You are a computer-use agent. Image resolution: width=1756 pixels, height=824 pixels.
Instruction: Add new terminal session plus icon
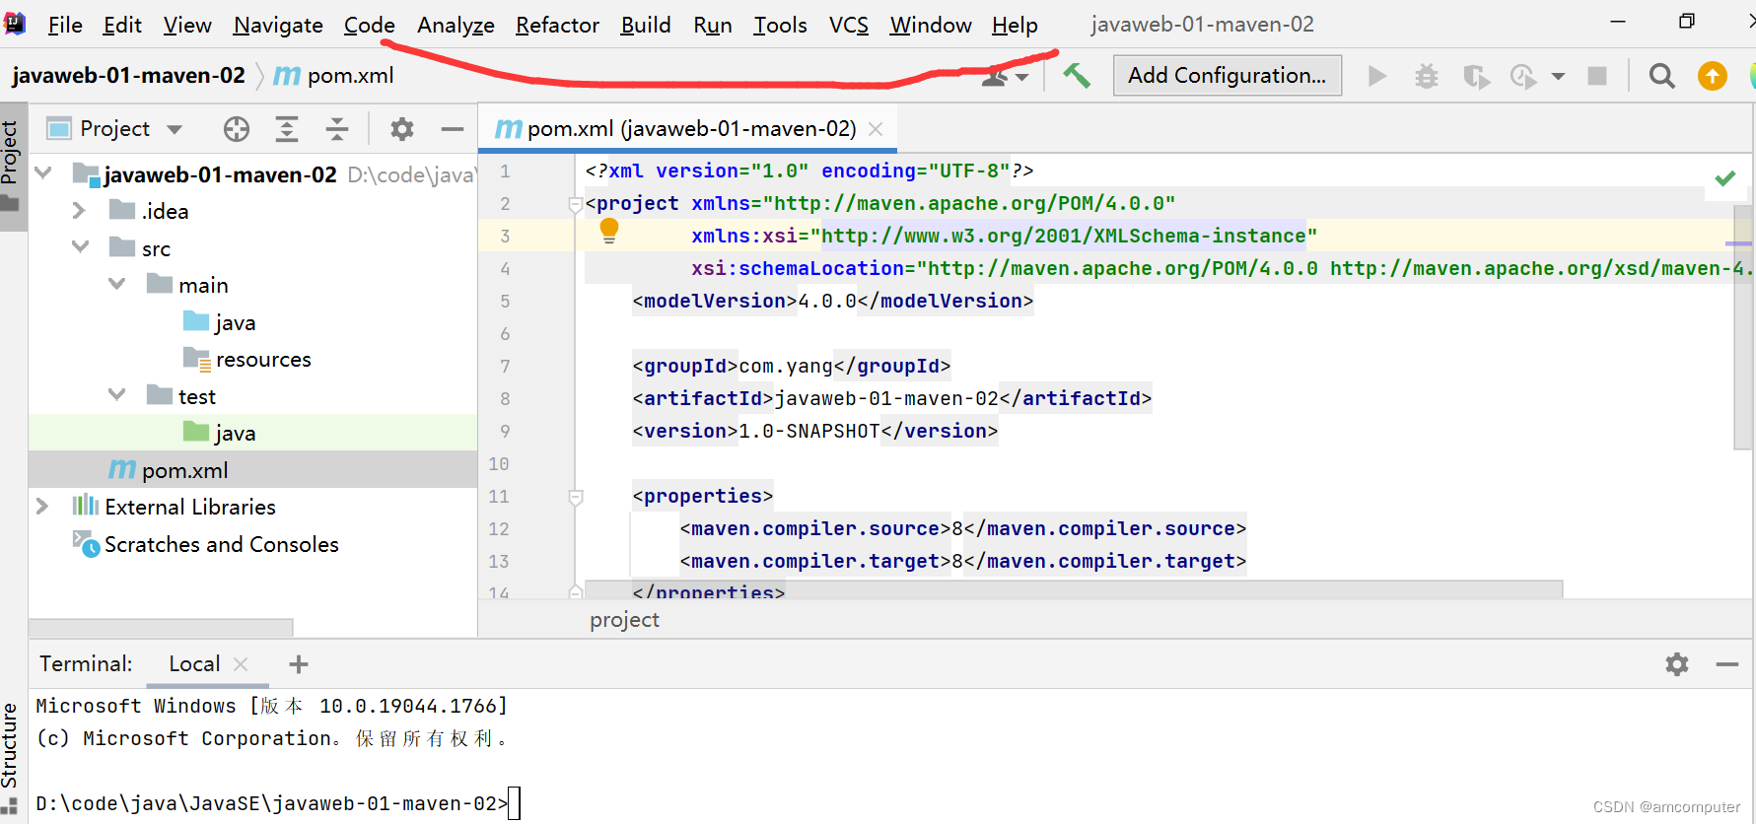[x=299, y=664]
